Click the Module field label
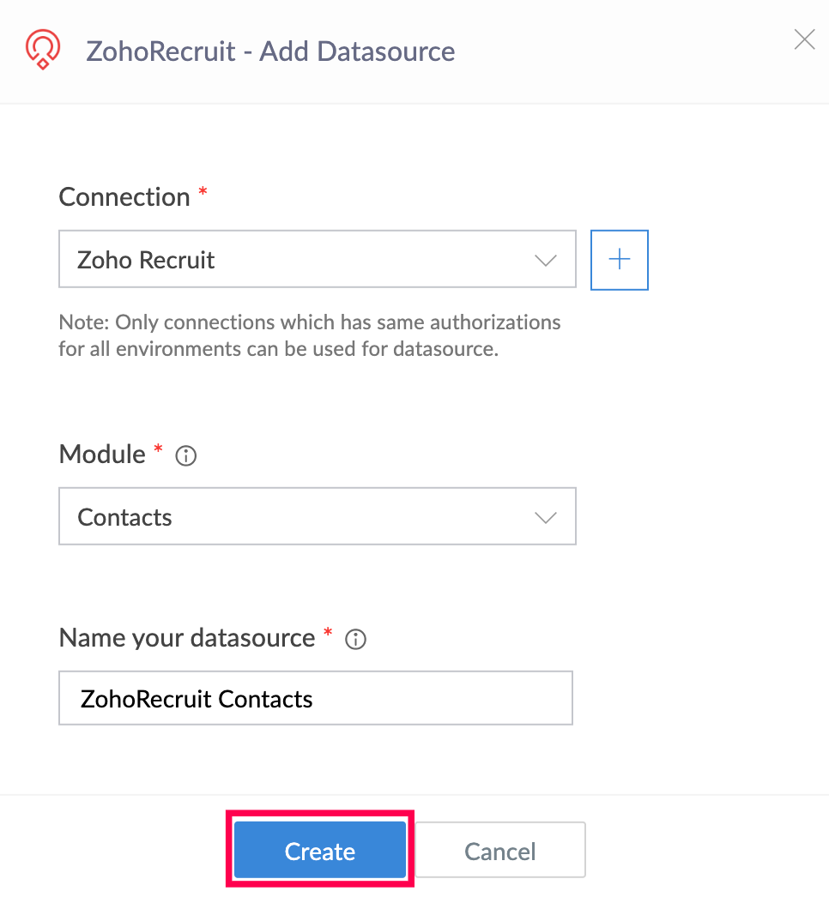This screenshot has width=829, height=897. [x=102, y=455]
